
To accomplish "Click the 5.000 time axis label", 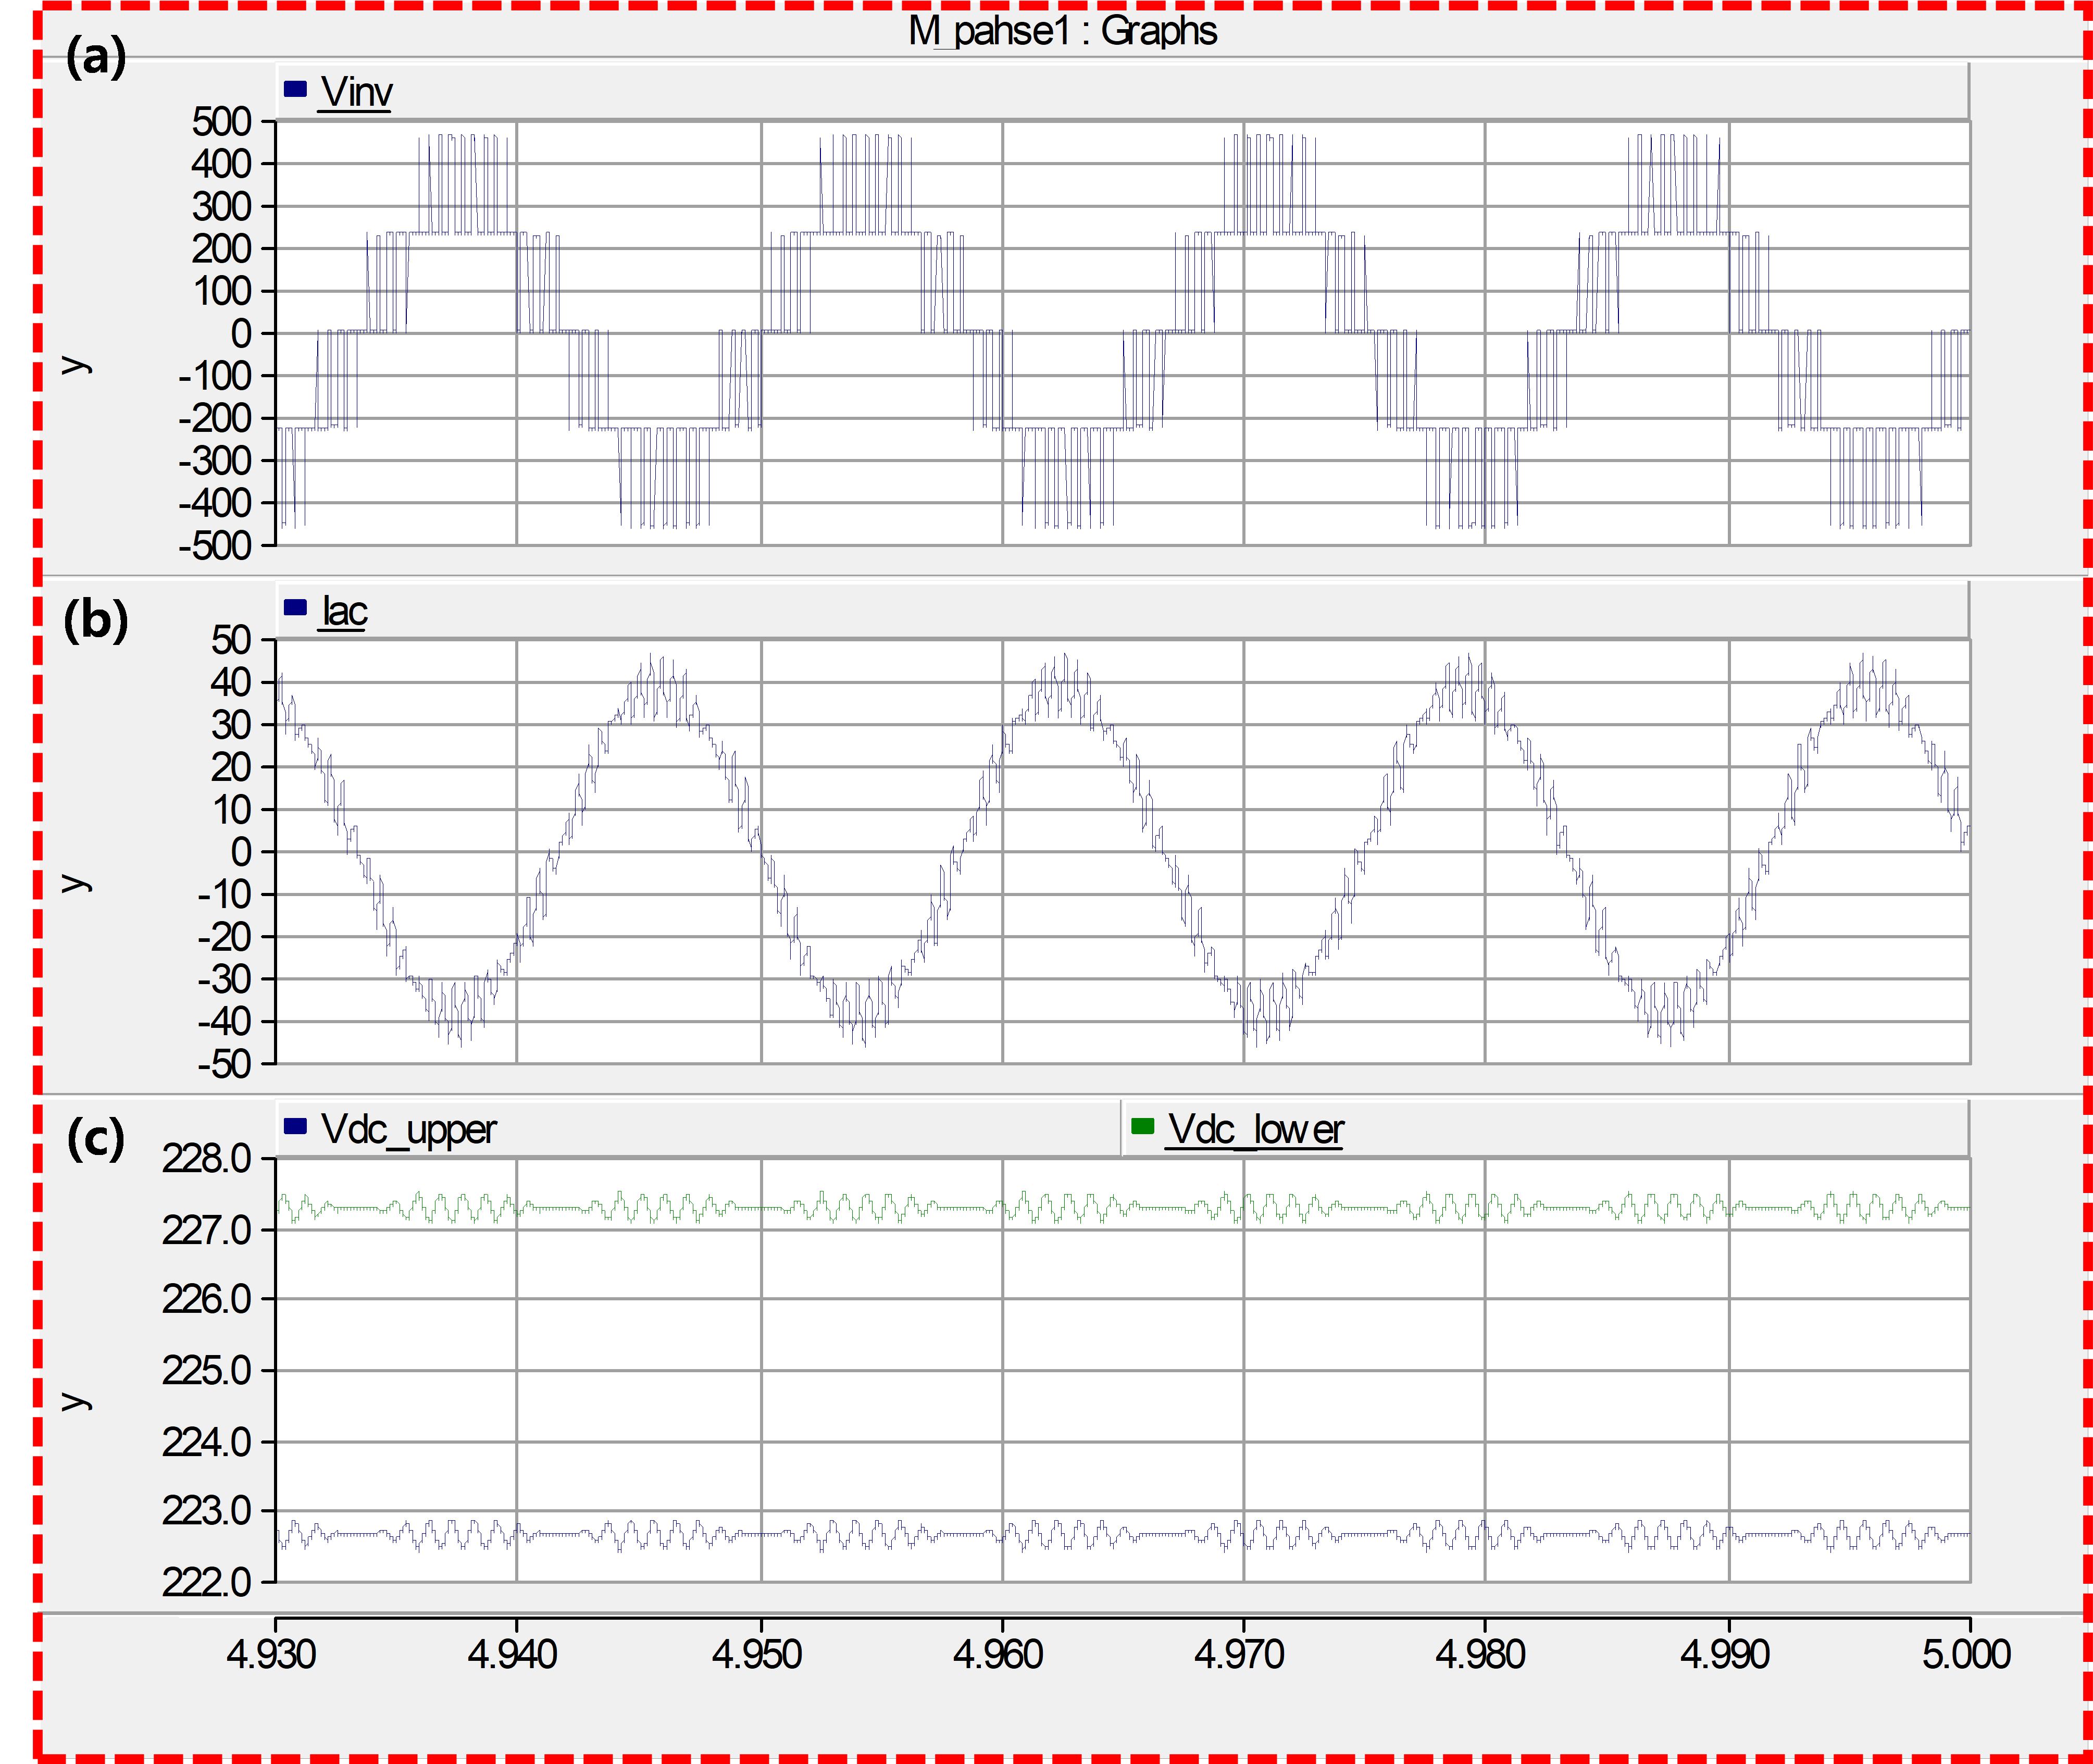I will tap(1966, 1655).
